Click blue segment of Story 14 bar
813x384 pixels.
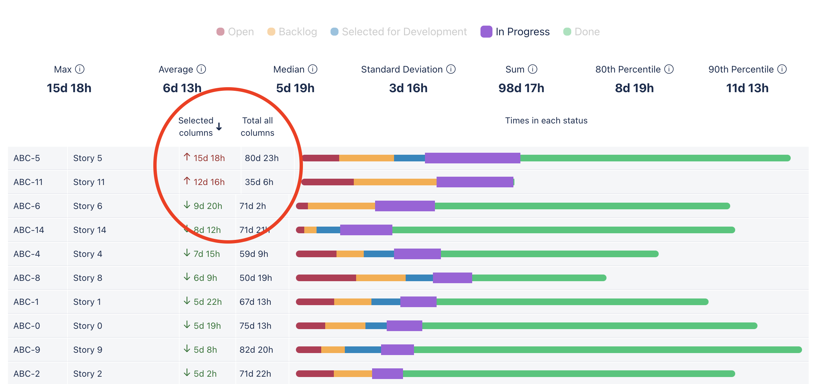coord(328,230)
